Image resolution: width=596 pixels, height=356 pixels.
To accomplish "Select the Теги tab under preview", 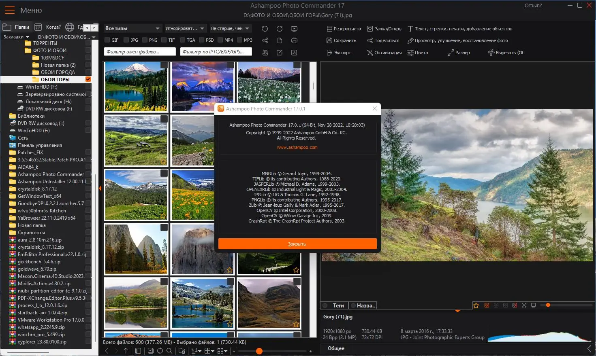I will click(335, 305).
